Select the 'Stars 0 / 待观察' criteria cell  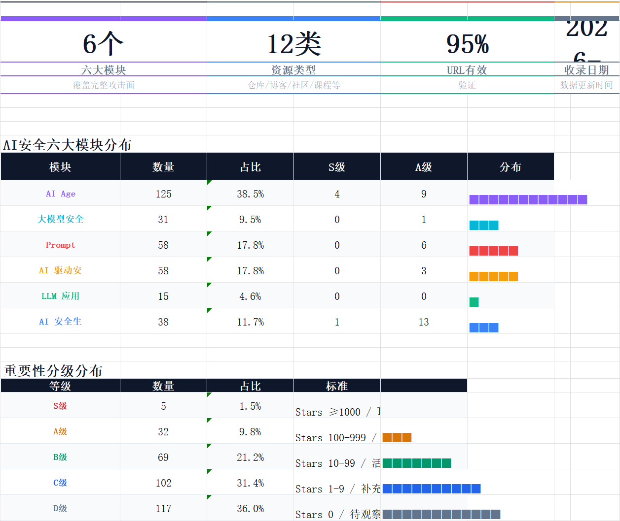(x=337, y=508)
